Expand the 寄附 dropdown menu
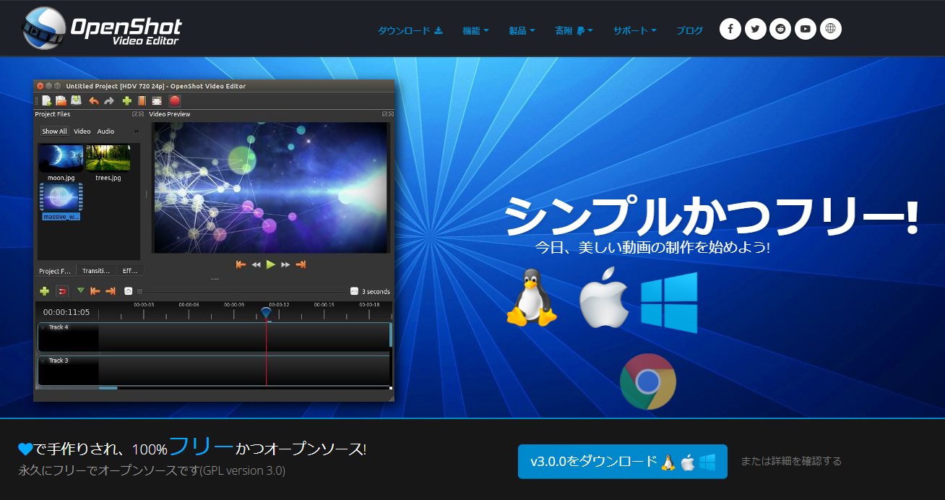Viewport: 945px width, 500px height. [574, 30]
